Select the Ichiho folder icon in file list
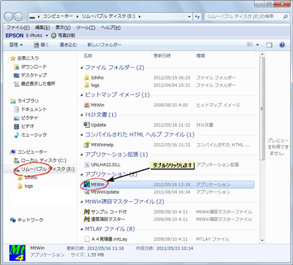293x265 pixels. pos(87,78)
